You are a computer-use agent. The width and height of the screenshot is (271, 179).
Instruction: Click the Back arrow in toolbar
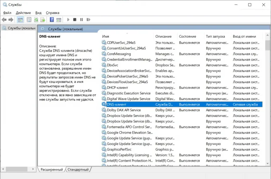4,20
